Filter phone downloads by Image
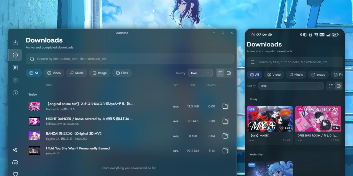The height and width of the screenshot is (176, 353). pyautogui.click(x=318, y=75)
